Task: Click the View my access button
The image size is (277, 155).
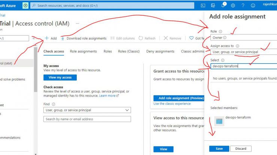Action: coord(60,77)
